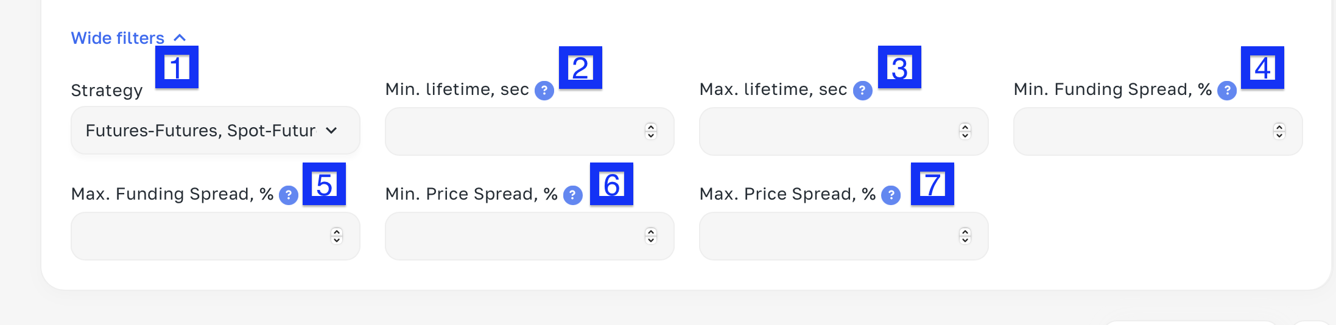The height and width of the screenshot is (325, 1336).
Task: Click into the Min. Funding Spread field
Action: point(1143,131)
